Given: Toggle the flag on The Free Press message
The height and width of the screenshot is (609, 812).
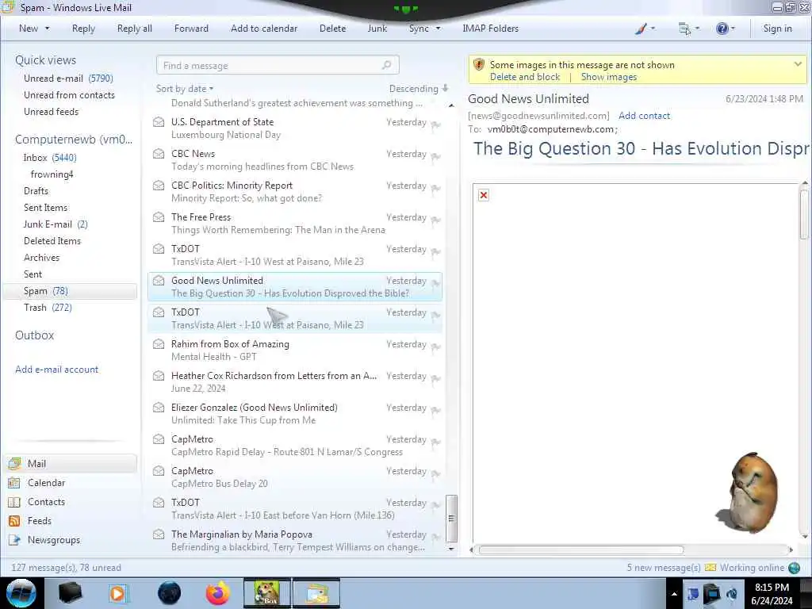Looking at the screenshot, I should point(435,220).
